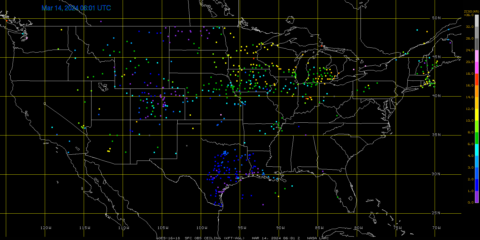Viewport: 480px width, 240px height.
Task: Click the 18.0 legend label
Action: click(x=470, y=74)
